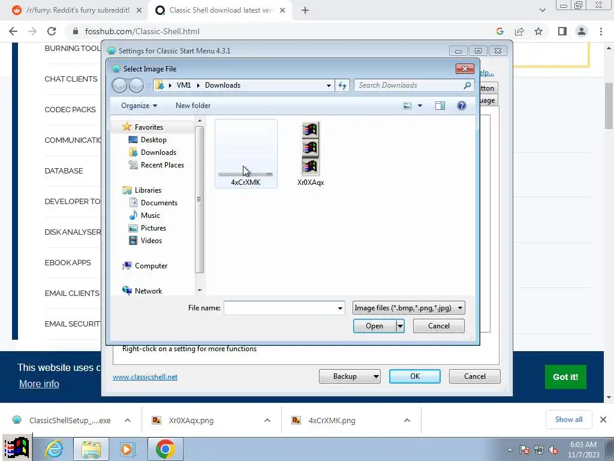Expand the Open button split arrow
The height and width of the screenshot is (461, 614).
coord(400,326)
